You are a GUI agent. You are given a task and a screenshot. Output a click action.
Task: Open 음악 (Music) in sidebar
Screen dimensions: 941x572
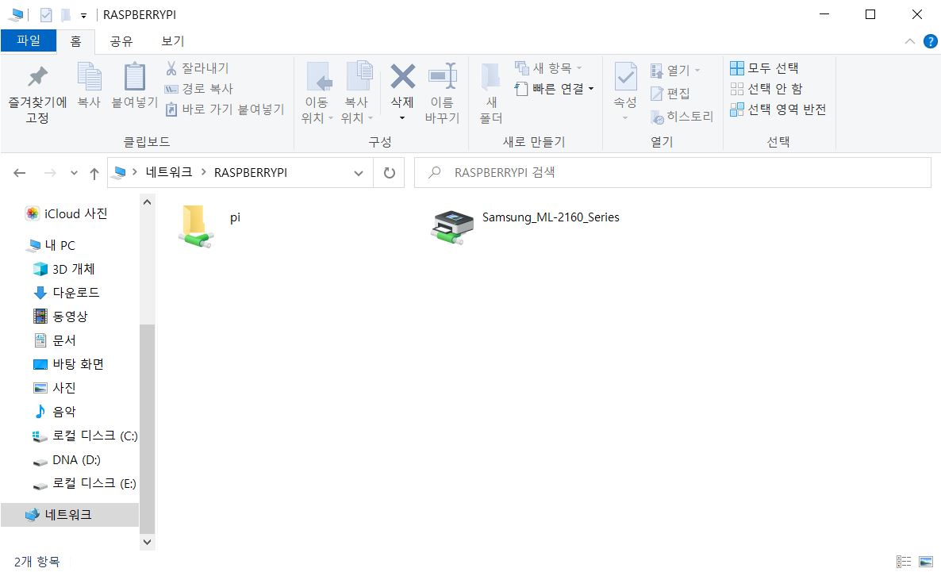(55, 412)
